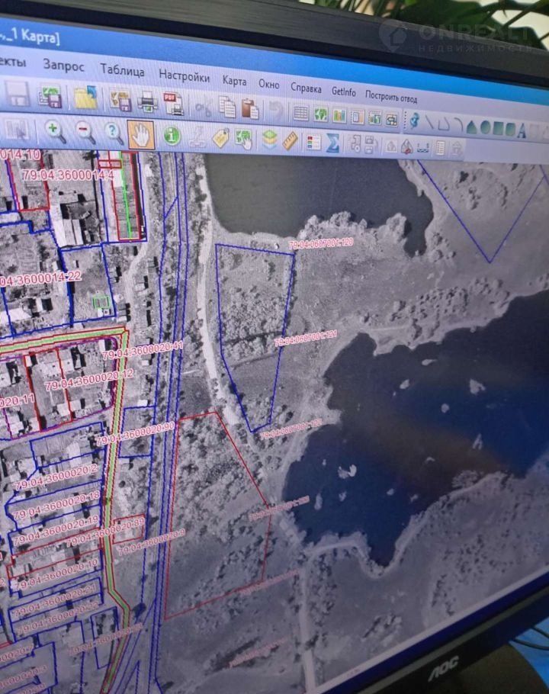
Task: Open the Запрос menu
Action: tap(63, 66)
